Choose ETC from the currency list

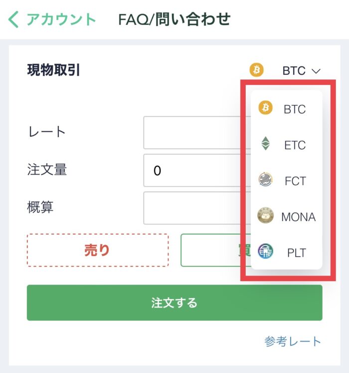tap(295, 145)
